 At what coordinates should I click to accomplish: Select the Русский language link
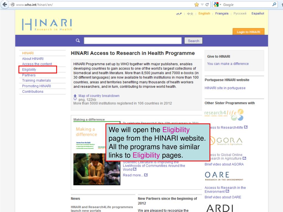(240, 14)
